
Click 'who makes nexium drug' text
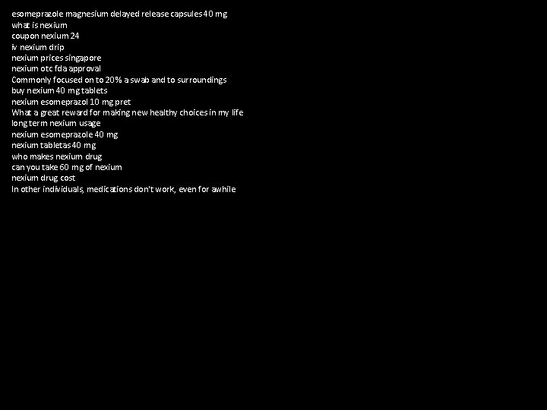pyautogui.click(x=57, y=156)
